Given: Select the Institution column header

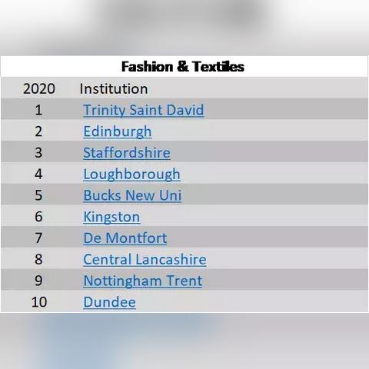Looking at the screenshot, I should point(114,89).
